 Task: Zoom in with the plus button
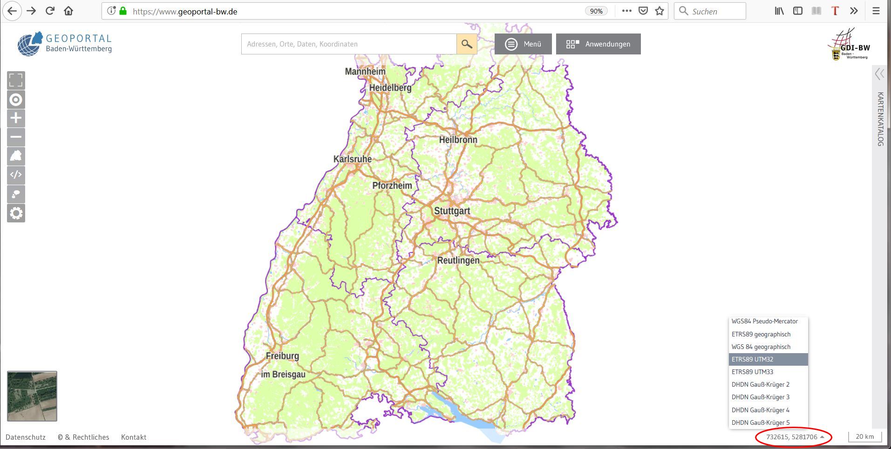coord(16,119)
